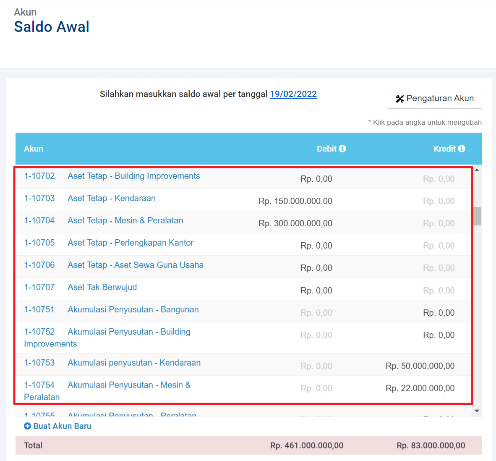Click the wrench icon in Pengaturan Akun
The width and height of the screenshot is (496, 461).
pyautogui.click(x=399, y=99)
